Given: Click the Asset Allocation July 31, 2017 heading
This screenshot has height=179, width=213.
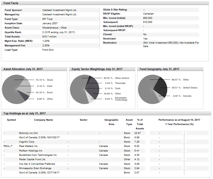Looking at the screenshot, I should [x=23, y=69].
